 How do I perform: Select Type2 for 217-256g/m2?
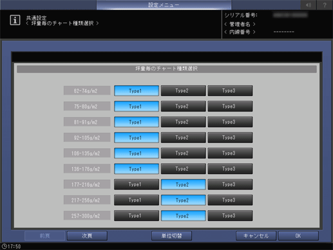183,200
